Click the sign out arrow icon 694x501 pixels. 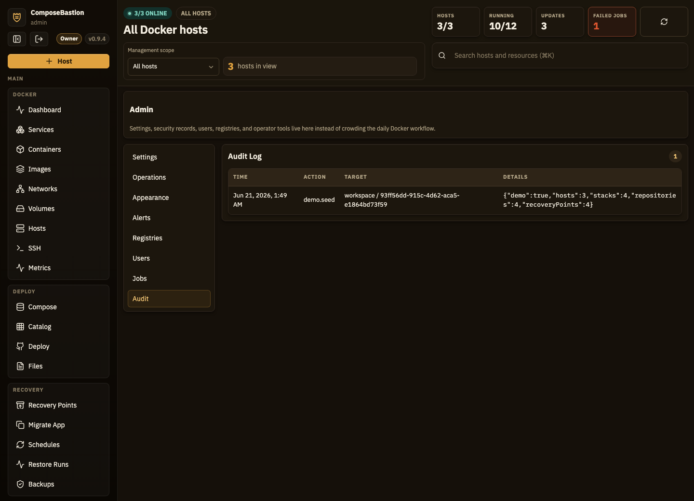click(39, 39)
